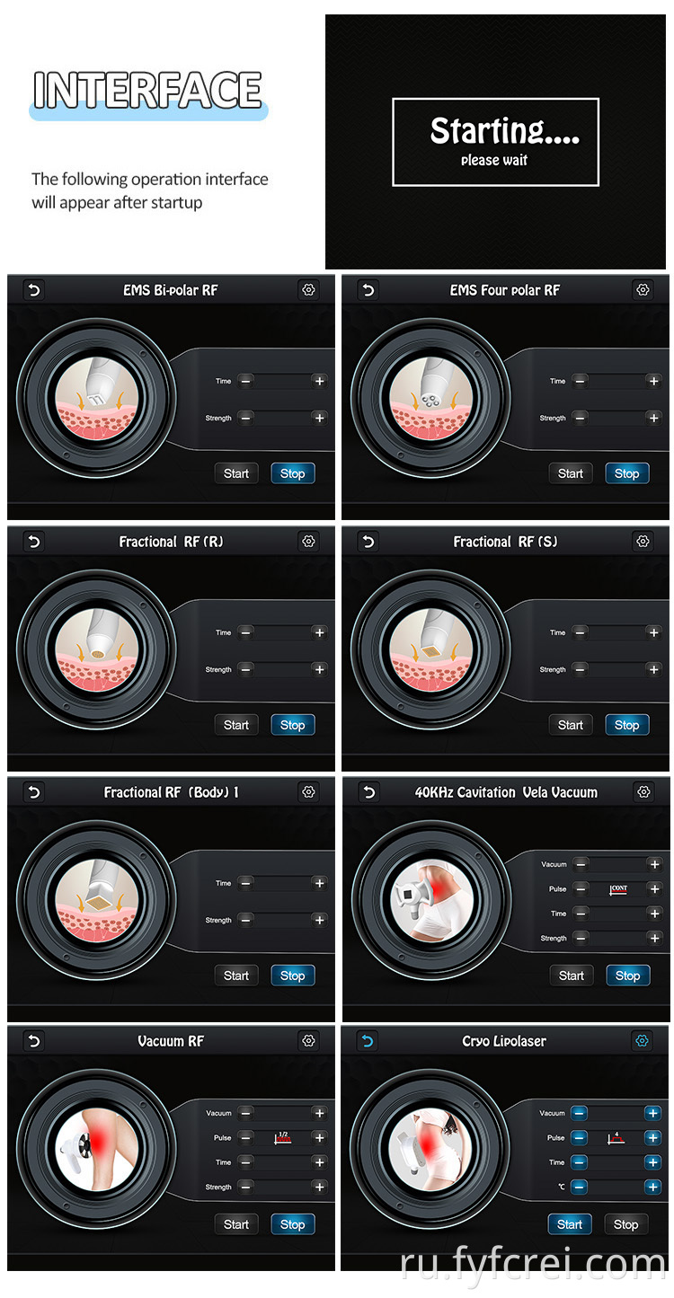Decrease Time in Fractional RF (S) panel
The width and height of the screenshot is (674, 1298).
pos(581,632)
